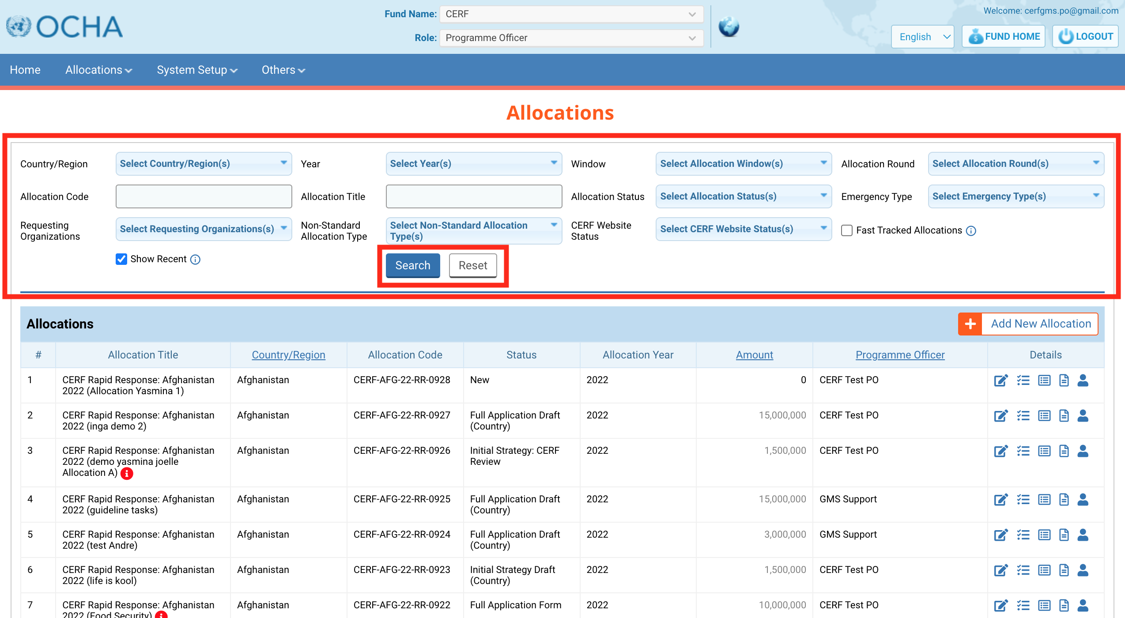Click the amount cell 10,000,000

click(782, 605)
